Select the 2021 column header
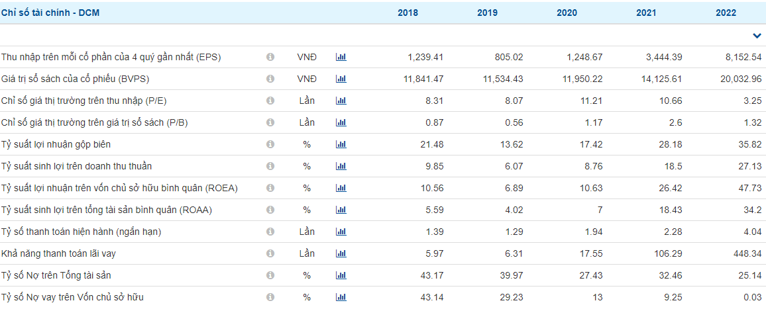Screen dimensions: 766x309 [x=646, y=13]
